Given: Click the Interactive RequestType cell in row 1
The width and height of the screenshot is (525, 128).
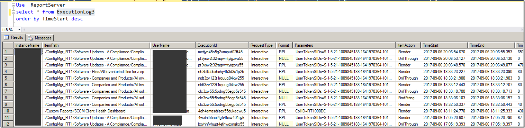Looking at the screenshot, I should tap(263, 52).
